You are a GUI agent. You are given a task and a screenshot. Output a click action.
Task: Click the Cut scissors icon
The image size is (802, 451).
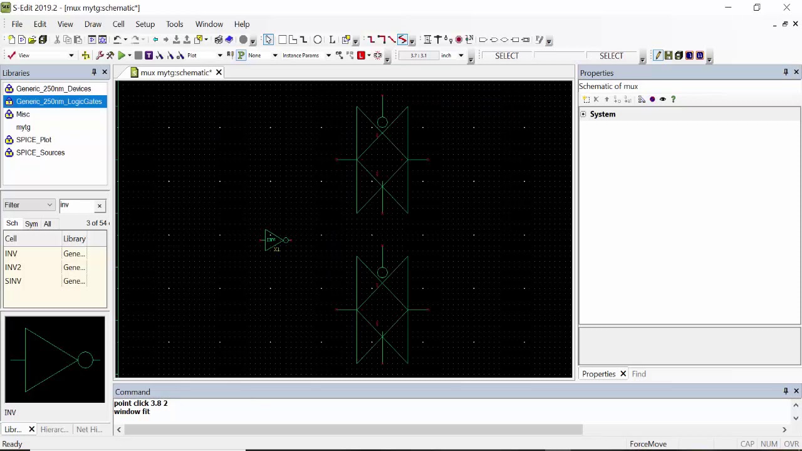tap(57, 39)
